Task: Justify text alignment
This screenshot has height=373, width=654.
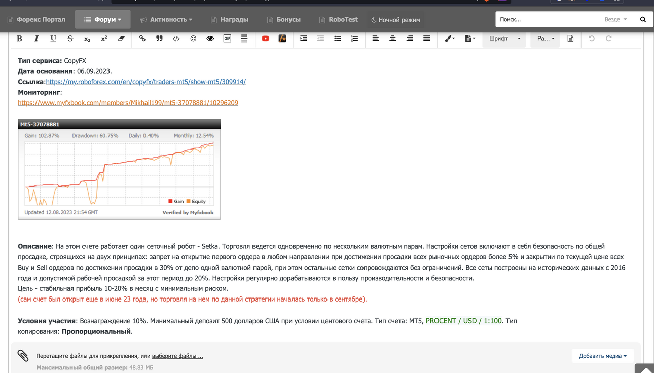Action: pos(427,39)
